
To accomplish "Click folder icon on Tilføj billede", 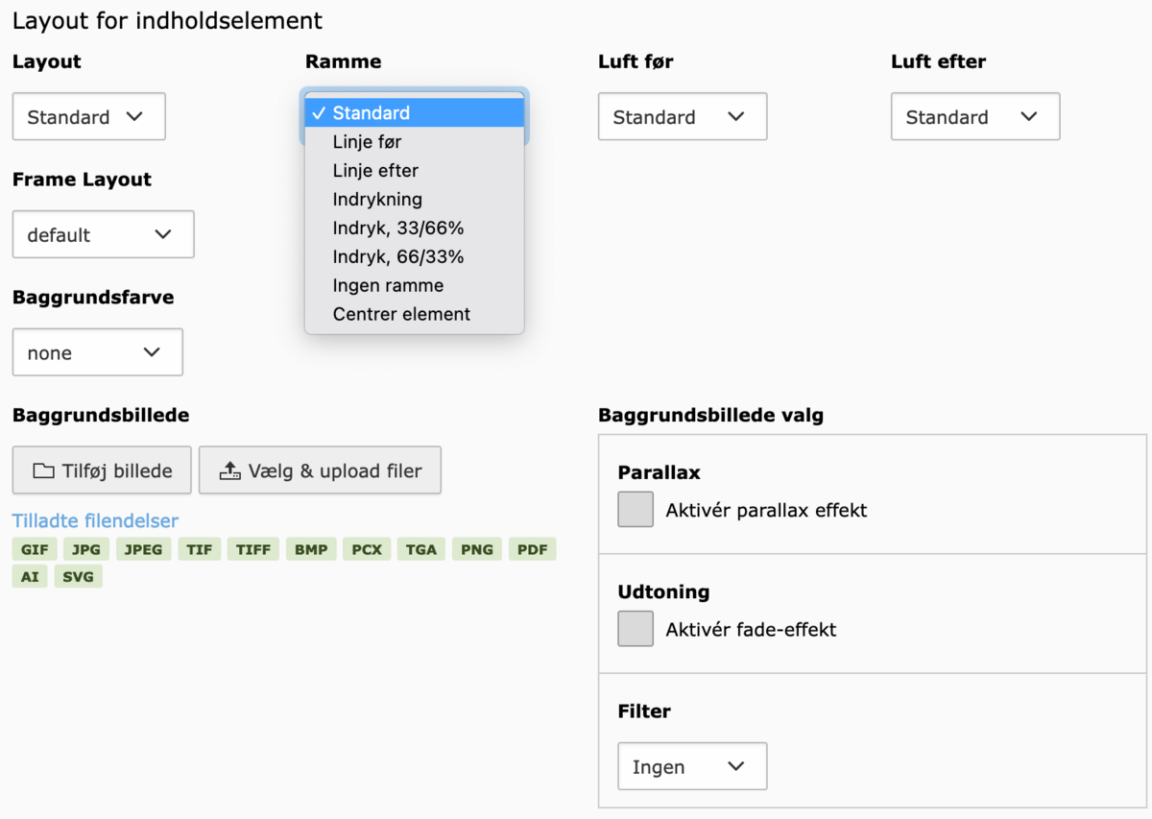I will click(43, 471).
